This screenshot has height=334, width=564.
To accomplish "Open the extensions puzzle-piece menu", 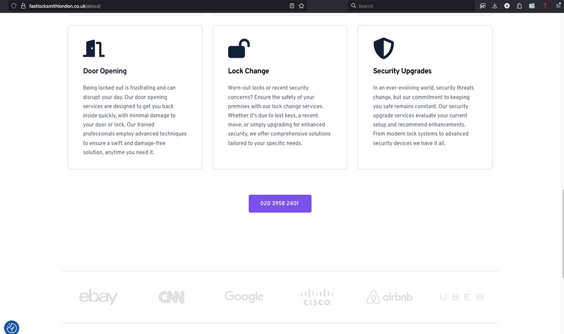I will [519, 6].
